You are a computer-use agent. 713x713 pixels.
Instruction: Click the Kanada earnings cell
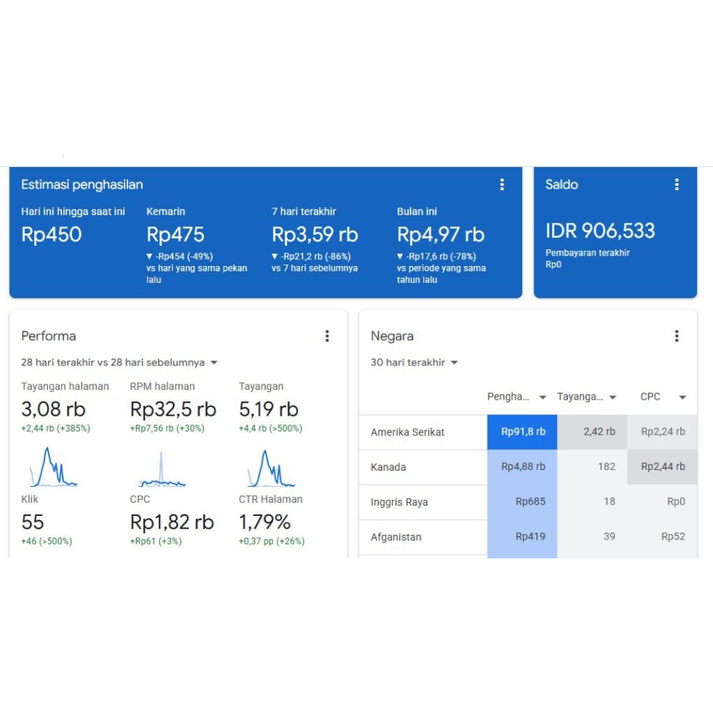point(522,467)
